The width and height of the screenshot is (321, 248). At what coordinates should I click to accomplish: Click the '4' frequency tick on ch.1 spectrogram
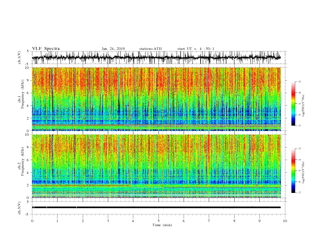28,106
